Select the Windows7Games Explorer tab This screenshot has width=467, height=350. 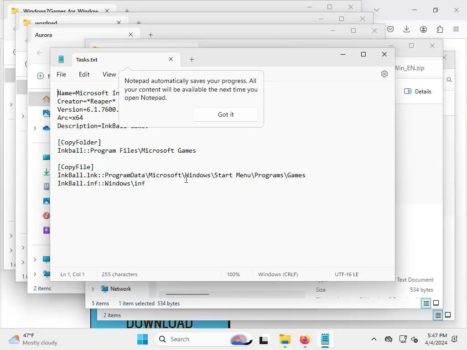point(61,11)
